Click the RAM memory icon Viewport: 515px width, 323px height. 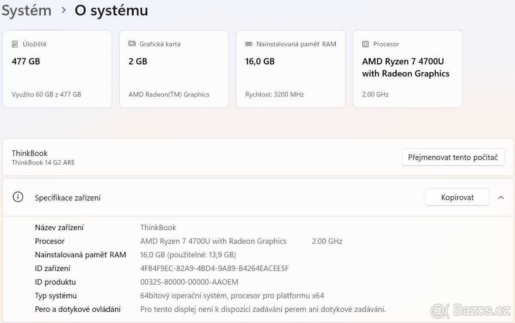pos(248,44)
